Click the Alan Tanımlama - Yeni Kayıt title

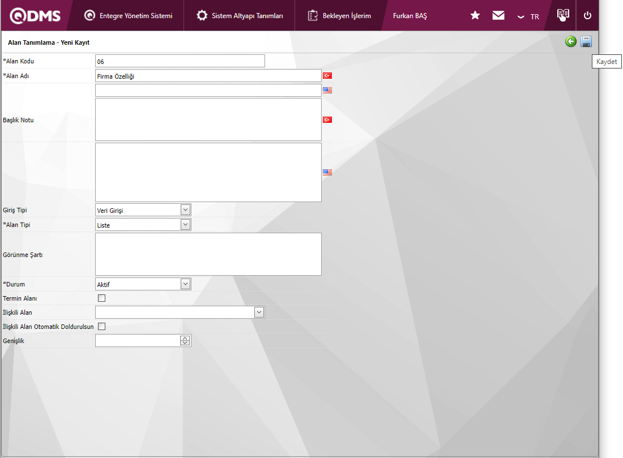click(x=49, y=42)
